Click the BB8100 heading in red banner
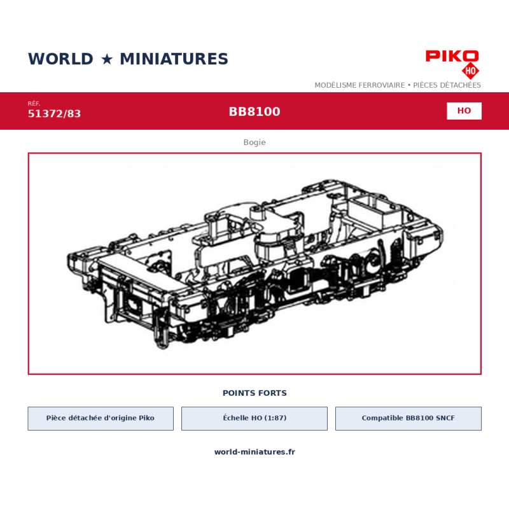Screen dimensions: 509x509 (x=254, y=112)
